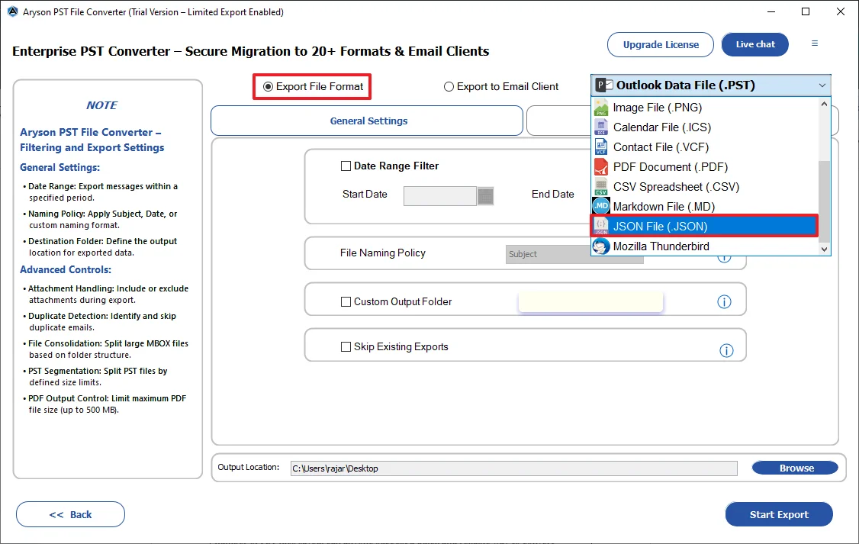Pick Contact File (.VCF) option
This screenshot has height=544, width=859.
tap(704, 146)
